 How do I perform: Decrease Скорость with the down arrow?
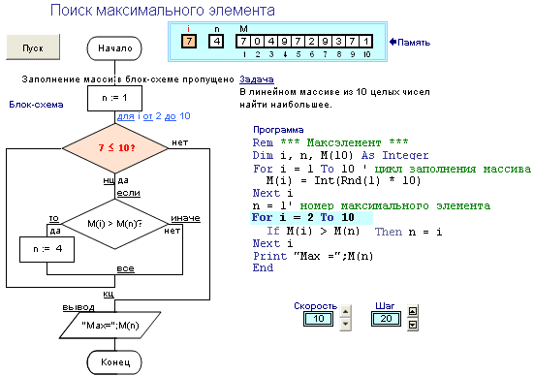pos(345,324)
